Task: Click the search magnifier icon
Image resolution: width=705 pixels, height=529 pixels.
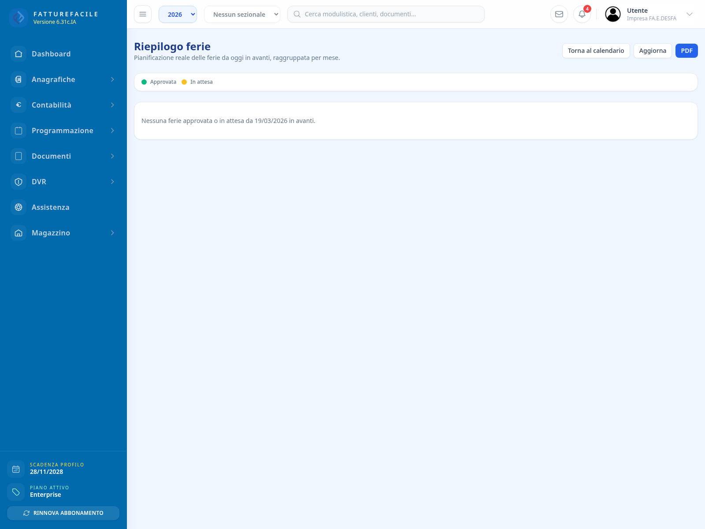Action: tap(297, 14)
